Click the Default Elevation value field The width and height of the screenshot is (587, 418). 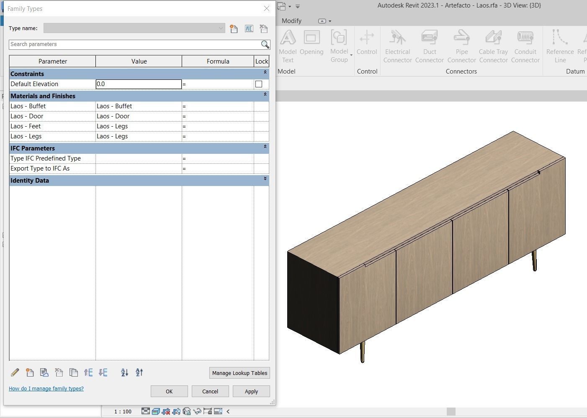pyautogui.click(x=139, y=84)
